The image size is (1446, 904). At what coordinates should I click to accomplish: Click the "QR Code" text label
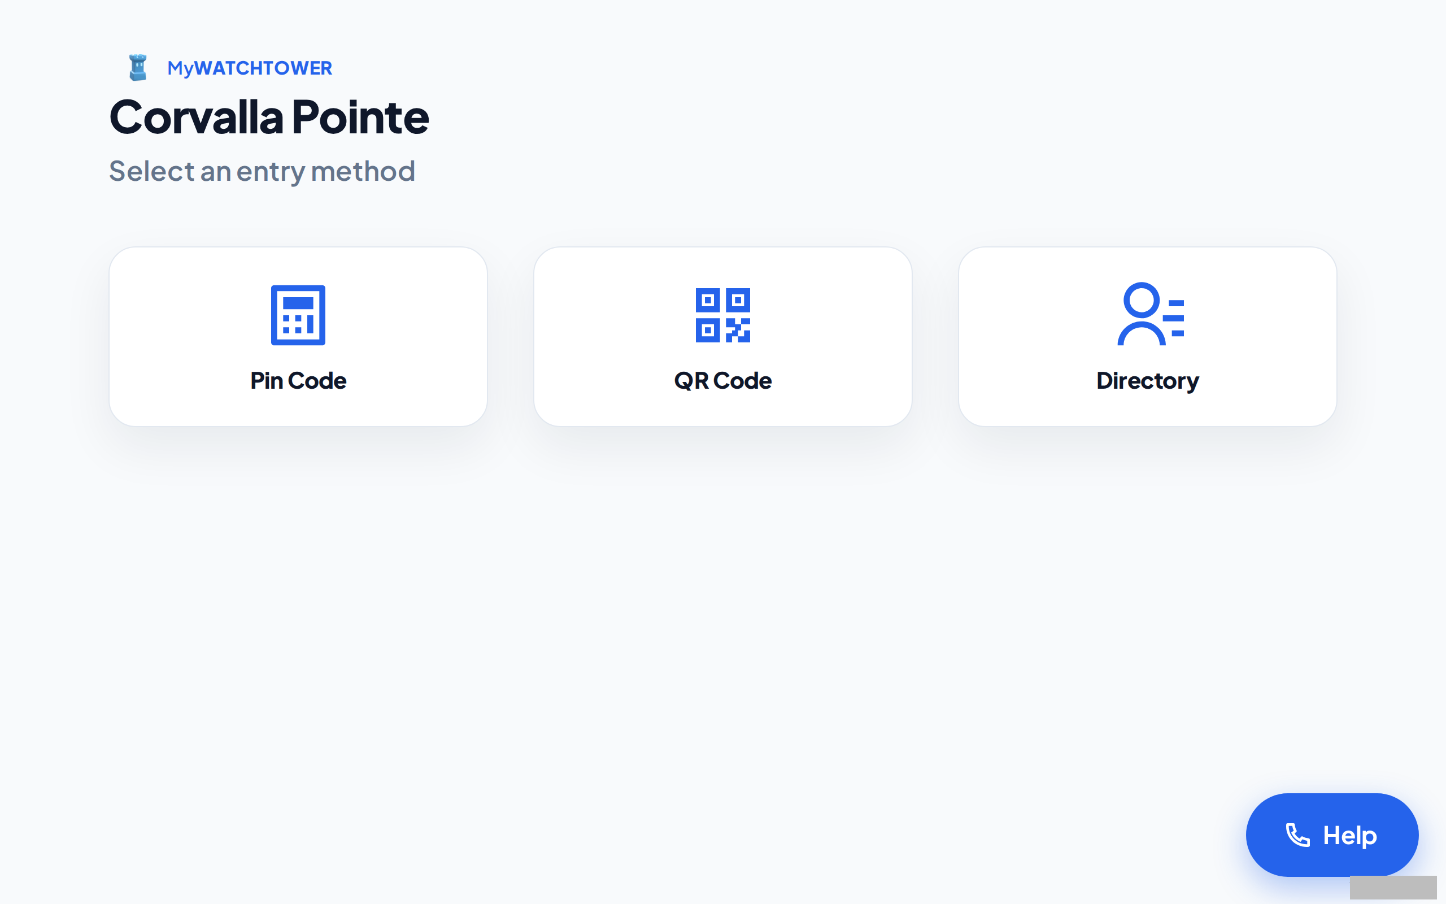tap(723, 381)
